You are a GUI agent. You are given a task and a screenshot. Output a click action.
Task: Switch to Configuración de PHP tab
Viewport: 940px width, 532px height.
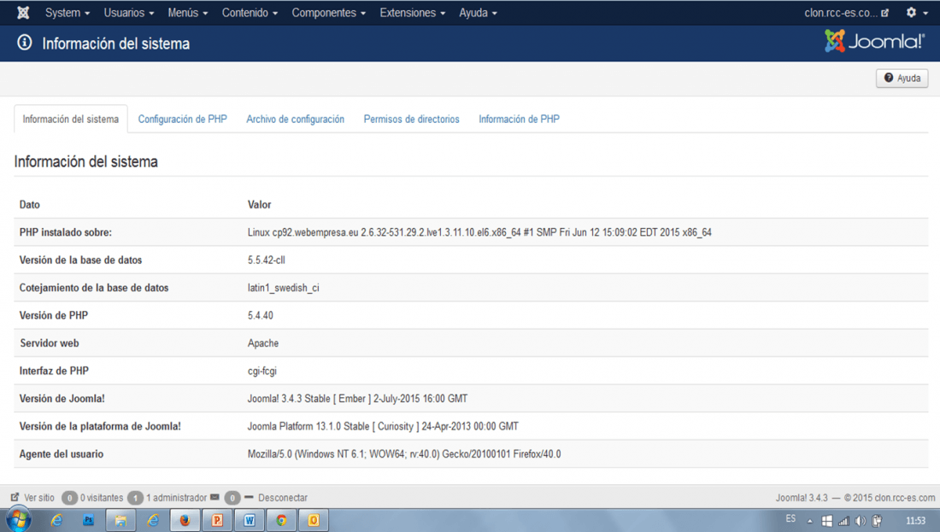click(182, 119)
